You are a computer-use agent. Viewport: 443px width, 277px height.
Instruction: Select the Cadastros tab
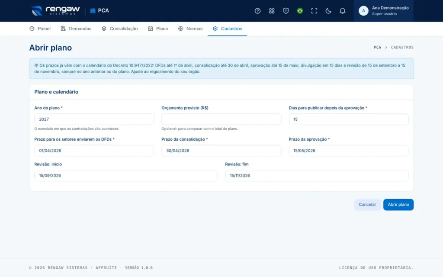(228, 29)
